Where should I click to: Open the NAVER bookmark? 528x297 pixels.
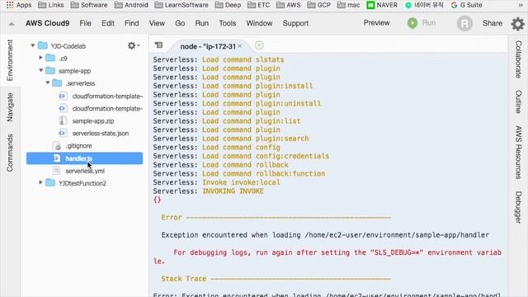382,5
